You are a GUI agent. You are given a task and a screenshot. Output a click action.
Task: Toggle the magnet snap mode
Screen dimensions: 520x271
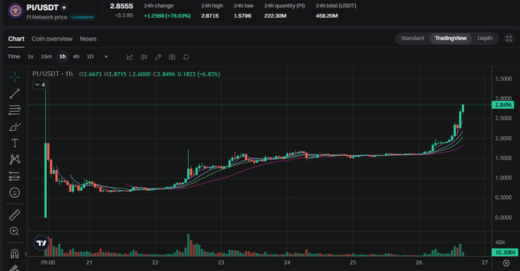15,254
